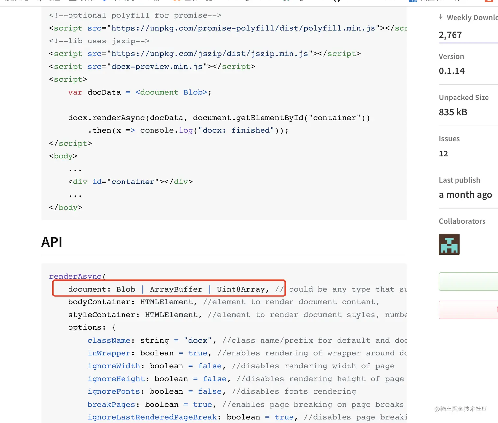Click the last publish text "a month ago"
The height and width of the screenshot is (423, 498).
465,195
